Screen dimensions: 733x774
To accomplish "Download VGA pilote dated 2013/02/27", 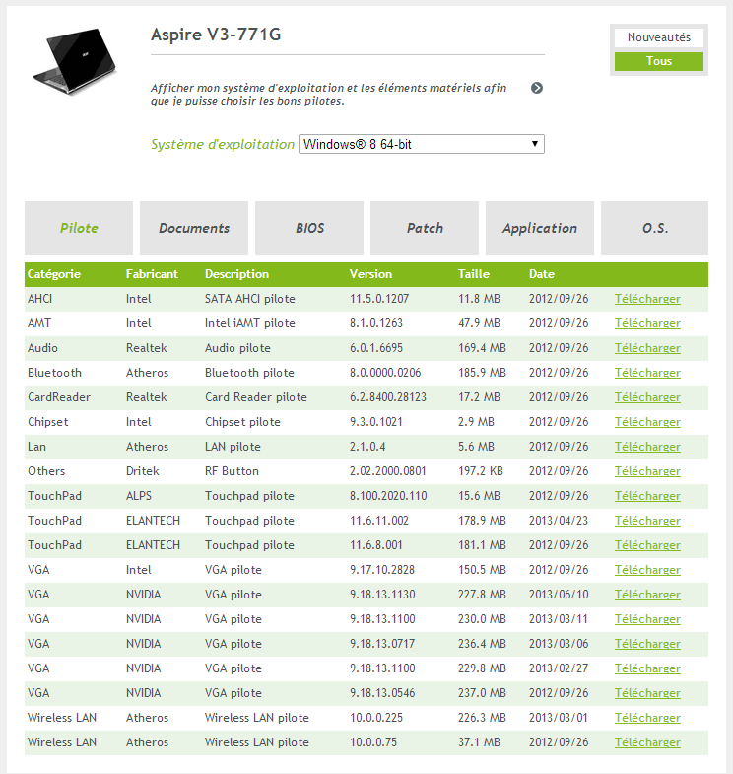I will [647, 669].
